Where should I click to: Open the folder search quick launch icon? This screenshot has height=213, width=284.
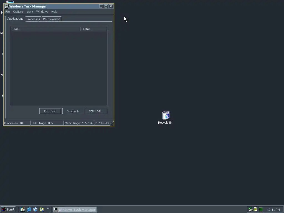pyautogui.click(x=42, y=209)
